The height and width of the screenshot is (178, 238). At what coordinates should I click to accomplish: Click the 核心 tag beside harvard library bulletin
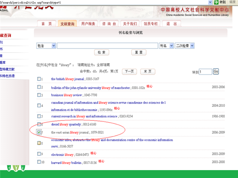point(101,161)
